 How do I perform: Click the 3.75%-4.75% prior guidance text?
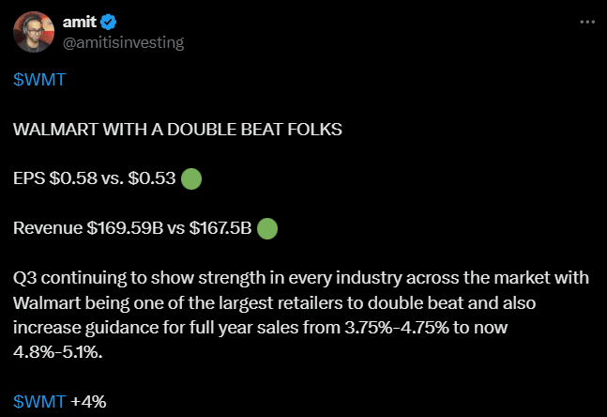click(397, 328)
